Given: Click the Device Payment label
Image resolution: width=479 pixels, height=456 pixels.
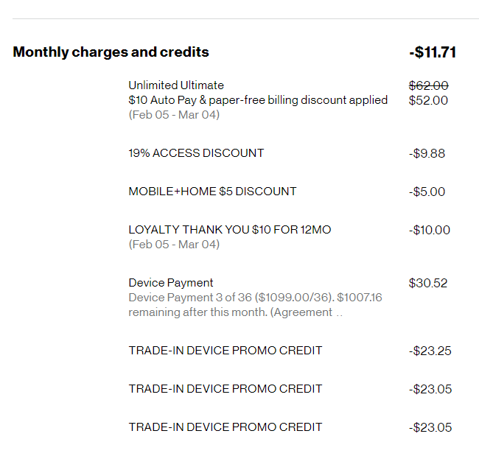Looking at the screenshot, I should [x=171, y=283].
